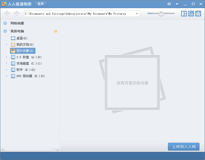Expand DVD 驱动器 (E:) node
This screenshot has height=160, width=205.
click(6, 76)
